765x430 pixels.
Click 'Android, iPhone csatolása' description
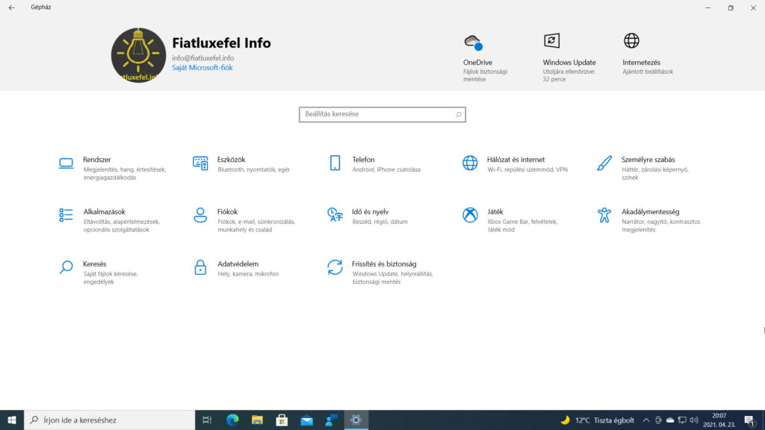386,169
